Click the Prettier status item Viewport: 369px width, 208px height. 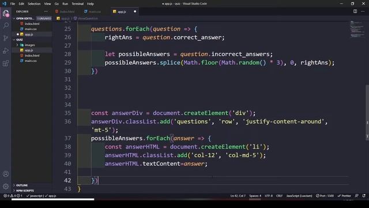click(x=344, y=196)
